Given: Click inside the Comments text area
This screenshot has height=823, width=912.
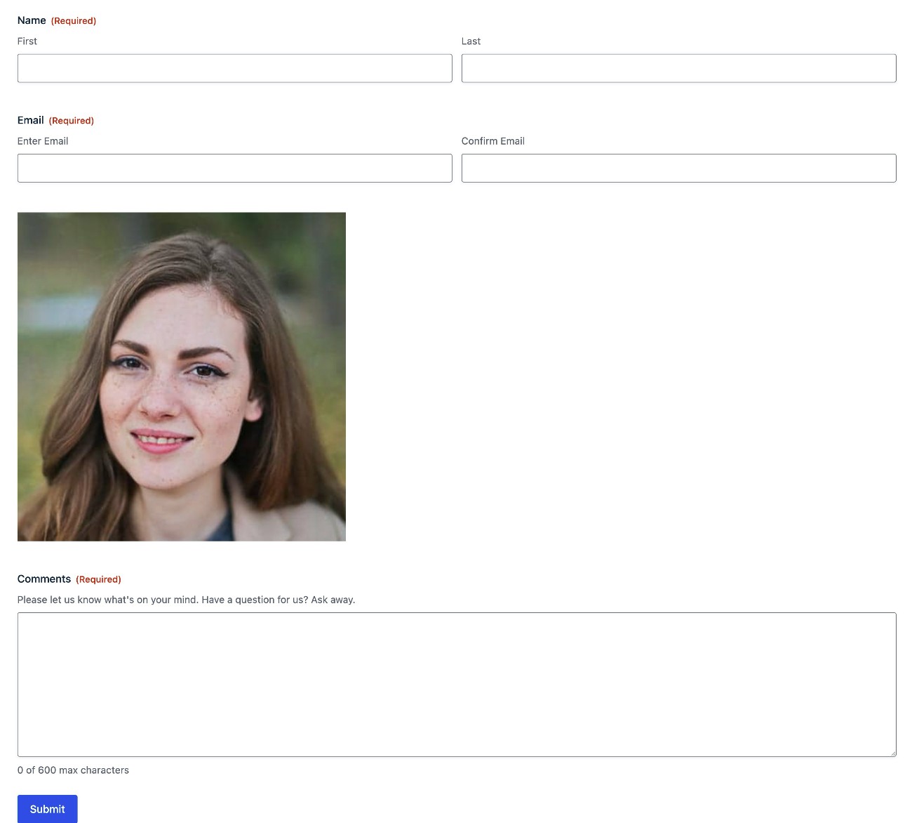Looking at the screenshot, I should click(x=456, y=681).
